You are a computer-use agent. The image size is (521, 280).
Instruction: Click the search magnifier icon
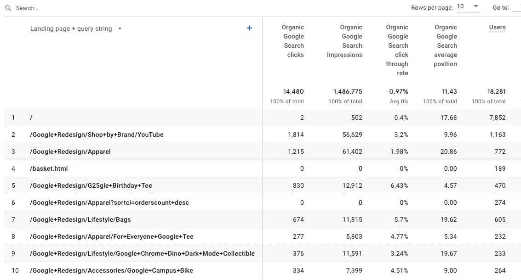point(8,8)
